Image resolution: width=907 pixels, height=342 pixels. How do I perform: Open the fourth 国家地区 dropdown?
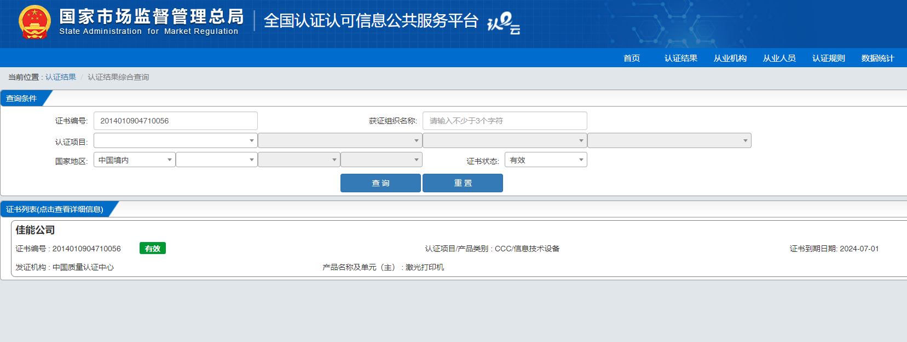pyautogui.click(x=382, y=160)
